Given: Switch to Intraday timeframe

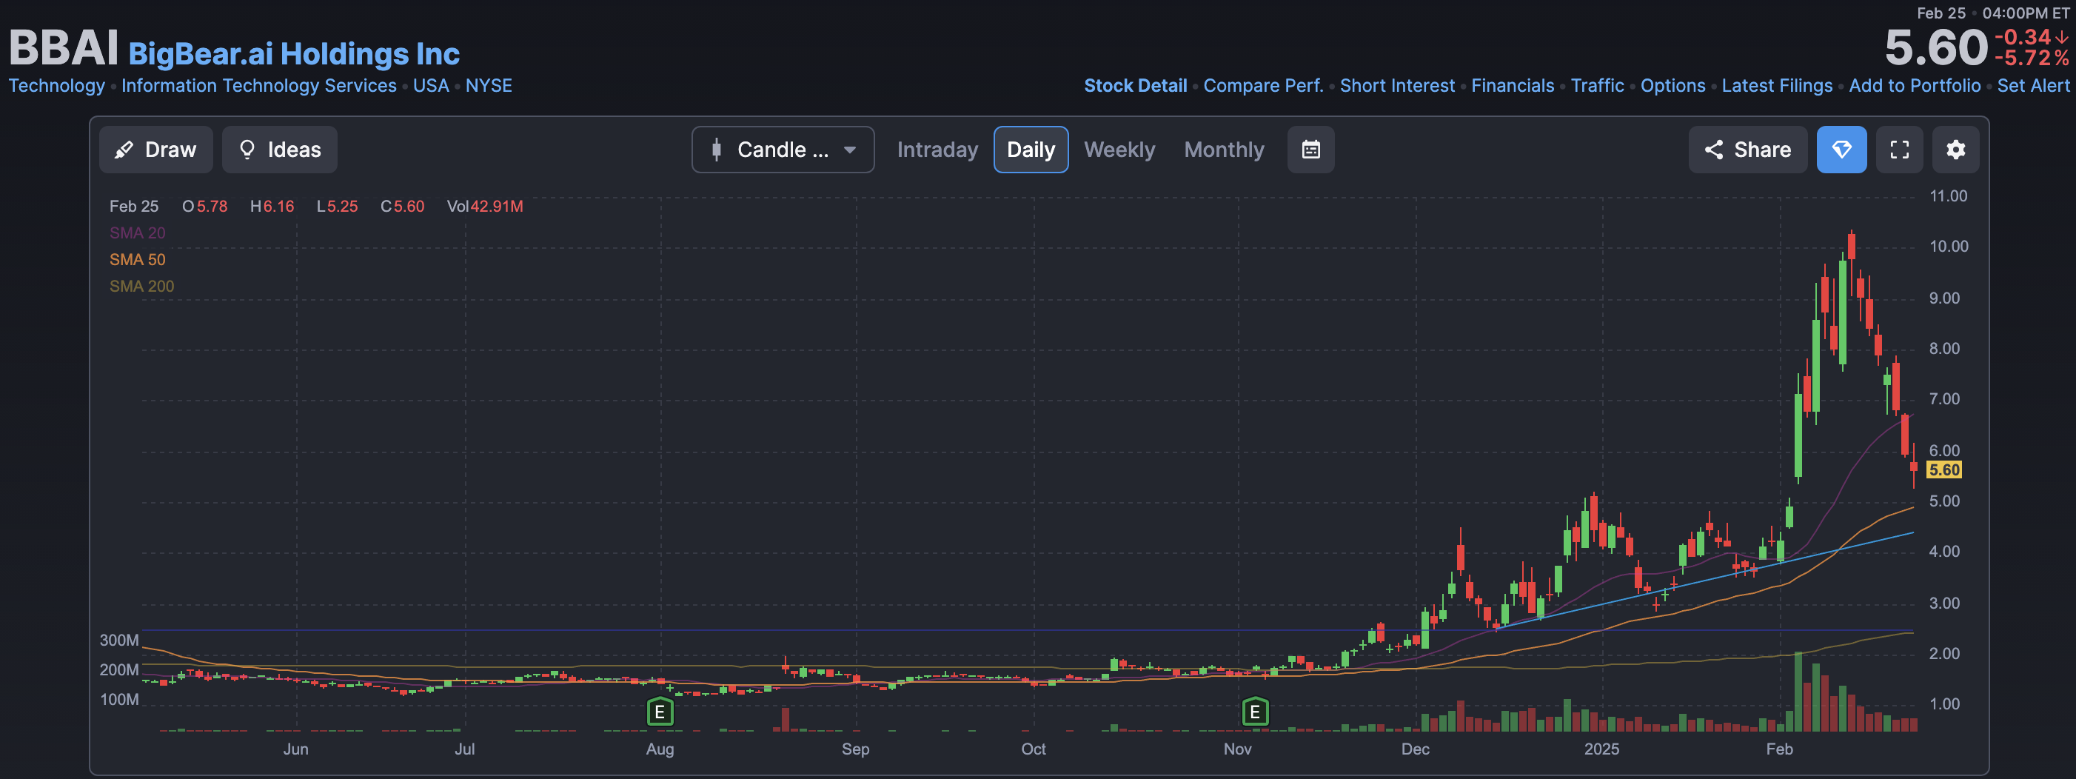Looking at the screenshot, I should click(x=937, y=150).
